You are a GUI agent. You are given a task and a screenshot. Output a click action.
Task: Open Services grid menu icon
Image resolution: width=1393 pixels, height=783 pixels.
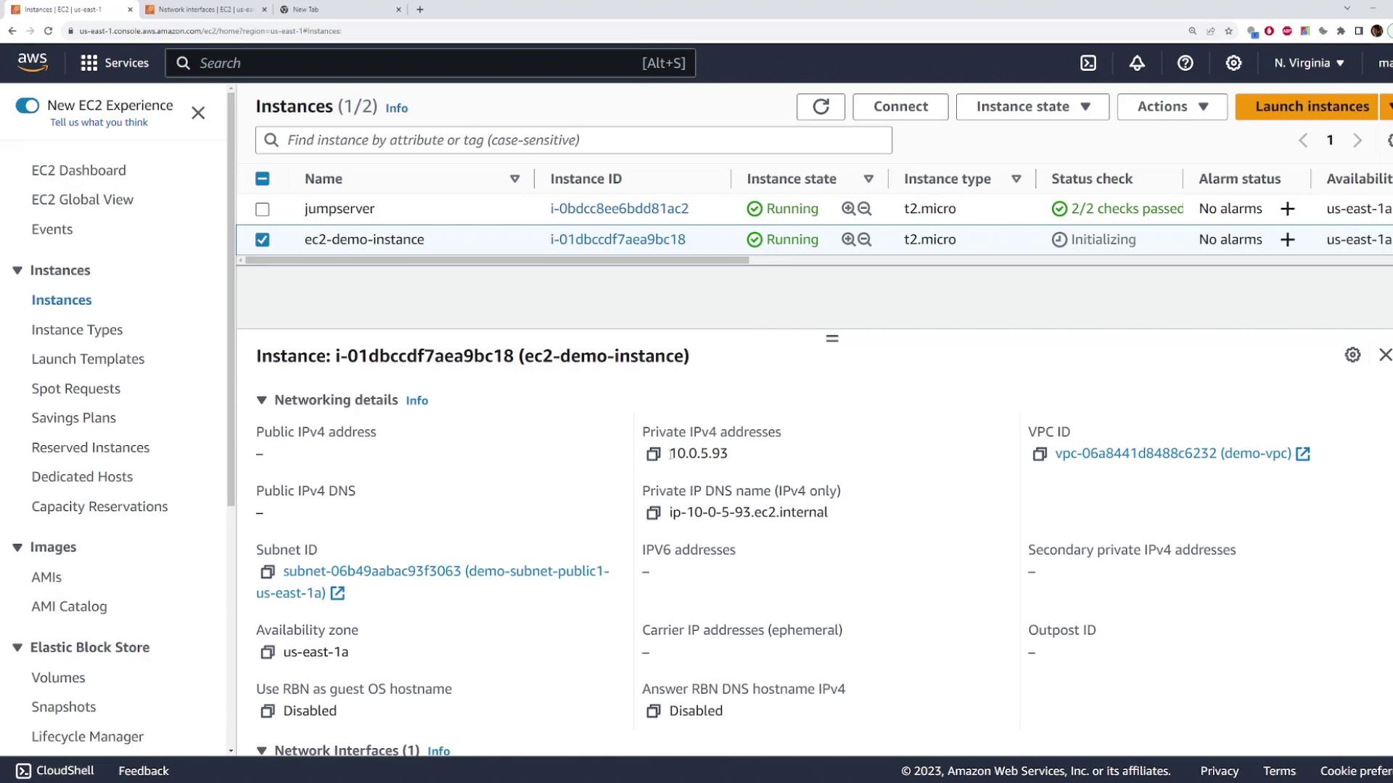[x=89, y=63]
